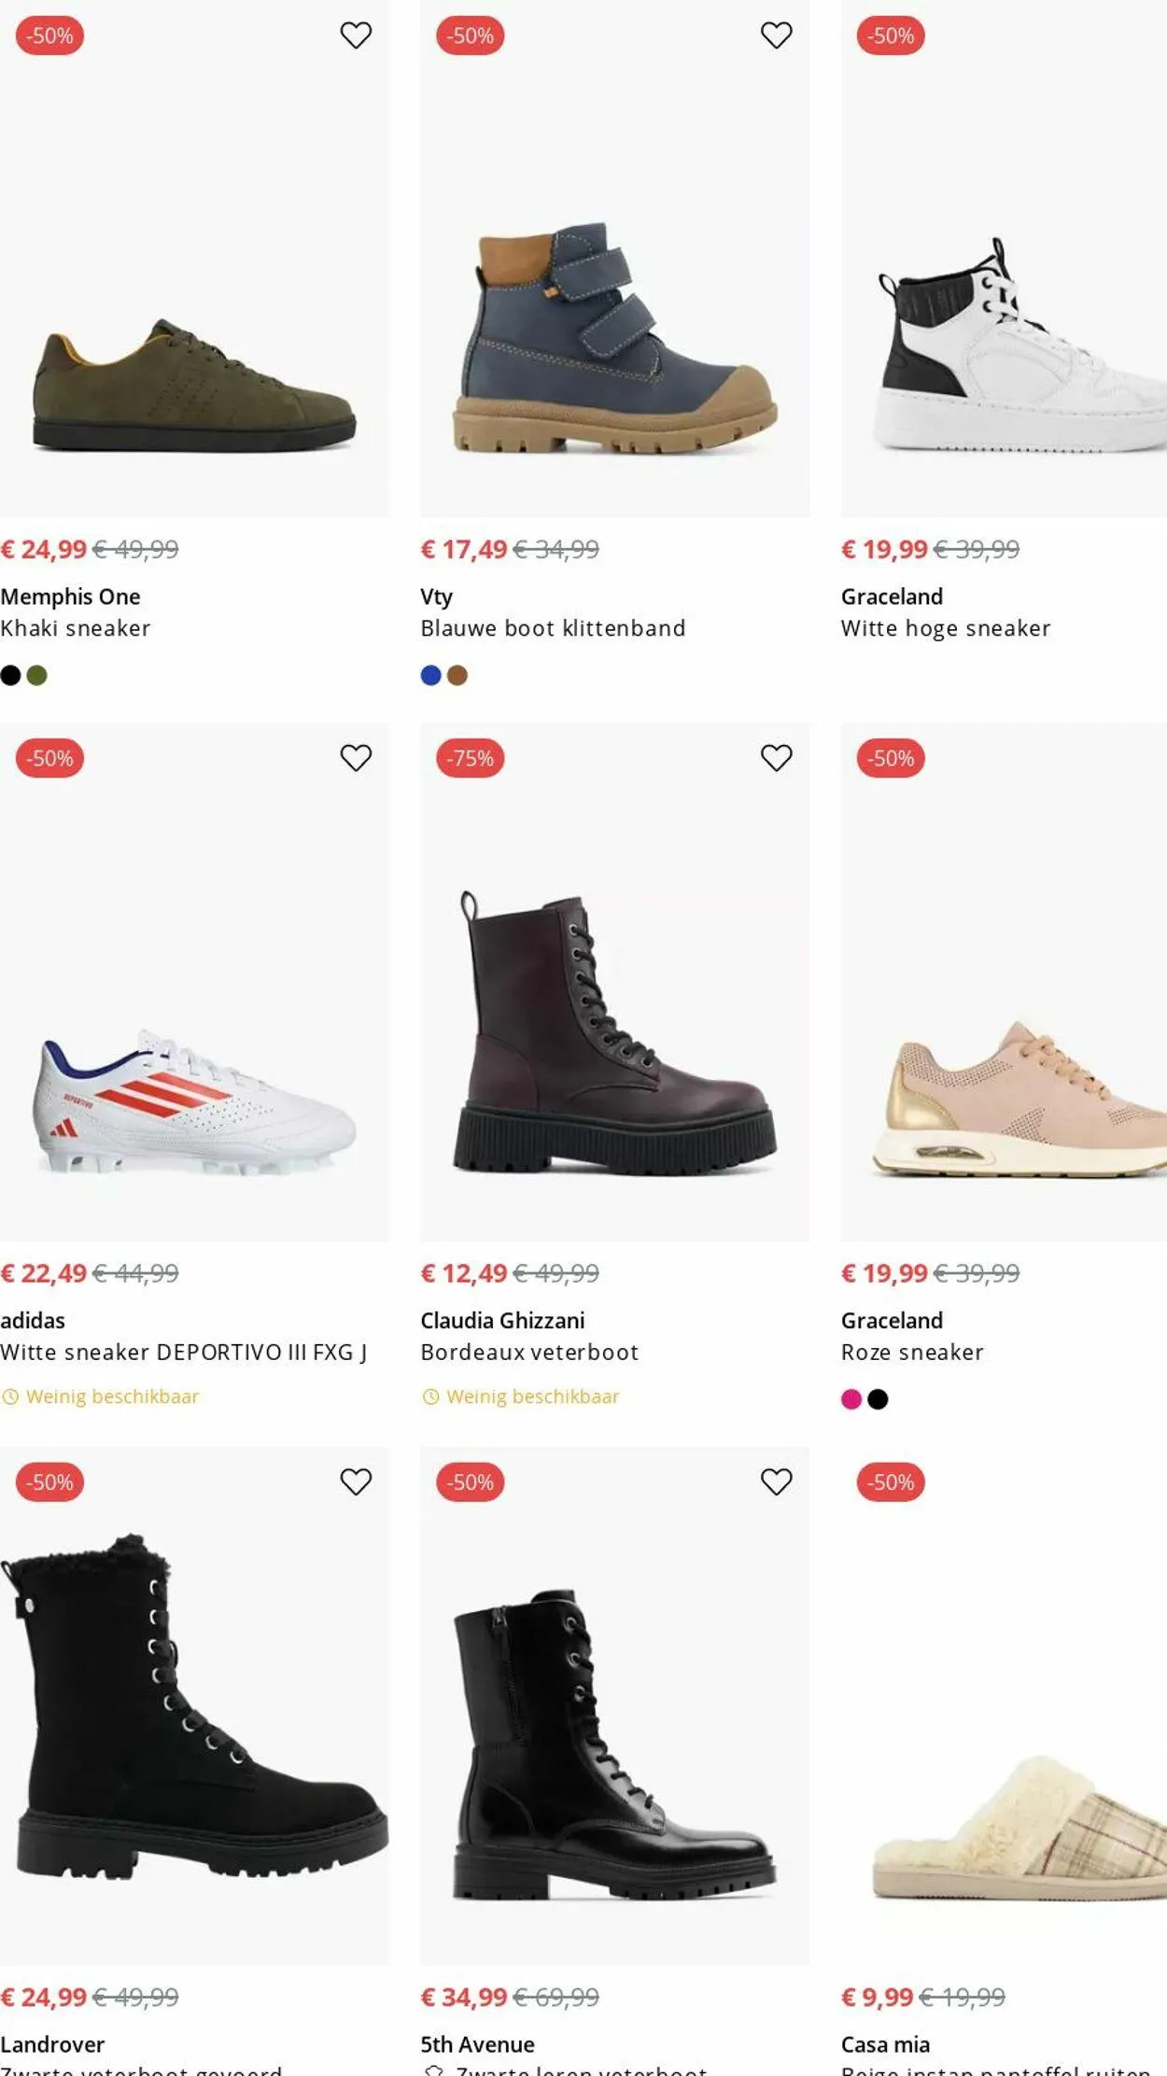1167x2076 pixels.
Task: View the adidas white sneaker image
Action: (x=194, y=1101)
